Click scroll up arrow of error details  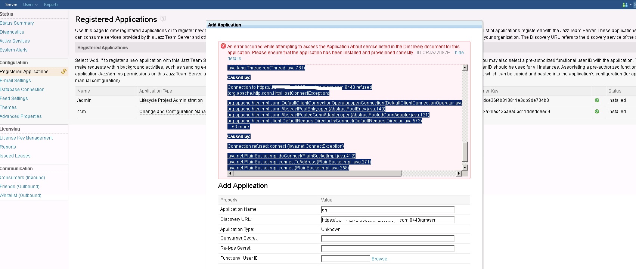click(x=465, y=68)
